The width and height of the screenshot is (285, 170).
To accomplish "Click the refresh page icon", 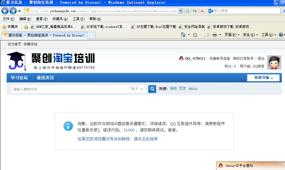I will coord(195,11).
